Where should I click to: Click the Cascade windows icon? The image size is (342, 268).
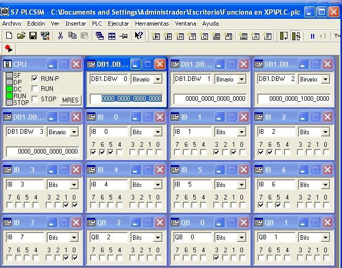100,36
